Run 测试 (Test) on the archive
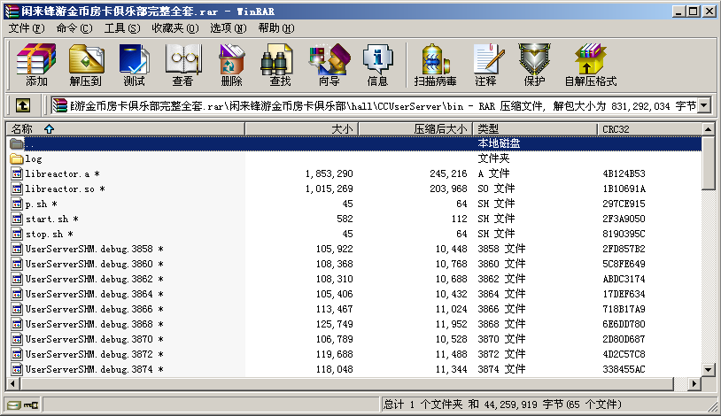Viewport: 721px width, 416px height. (x=134, y=65)
